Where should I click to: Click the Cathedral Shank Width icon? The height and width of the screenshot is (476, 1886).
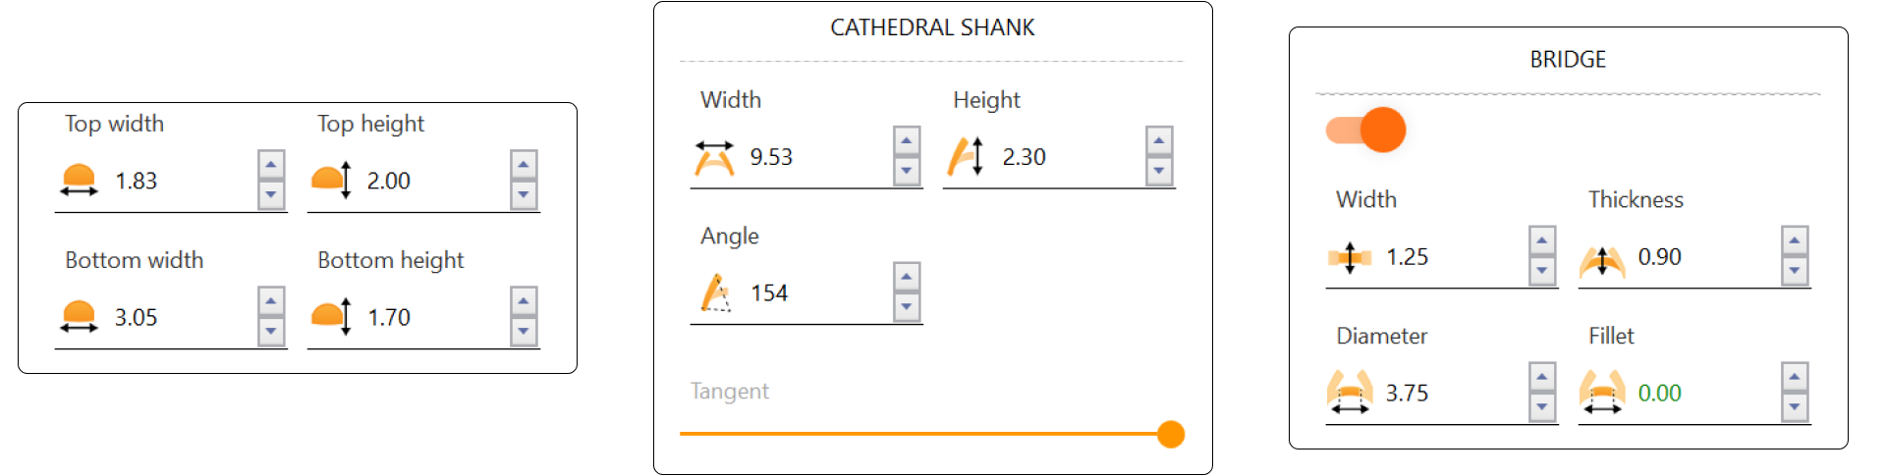pos(714,157)
